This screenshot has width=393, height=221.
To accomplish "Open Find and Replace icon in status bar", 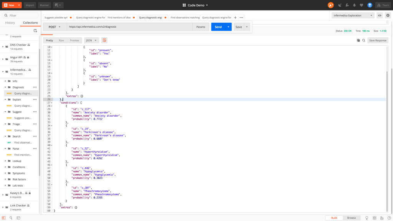I will [x=11, y=218].
